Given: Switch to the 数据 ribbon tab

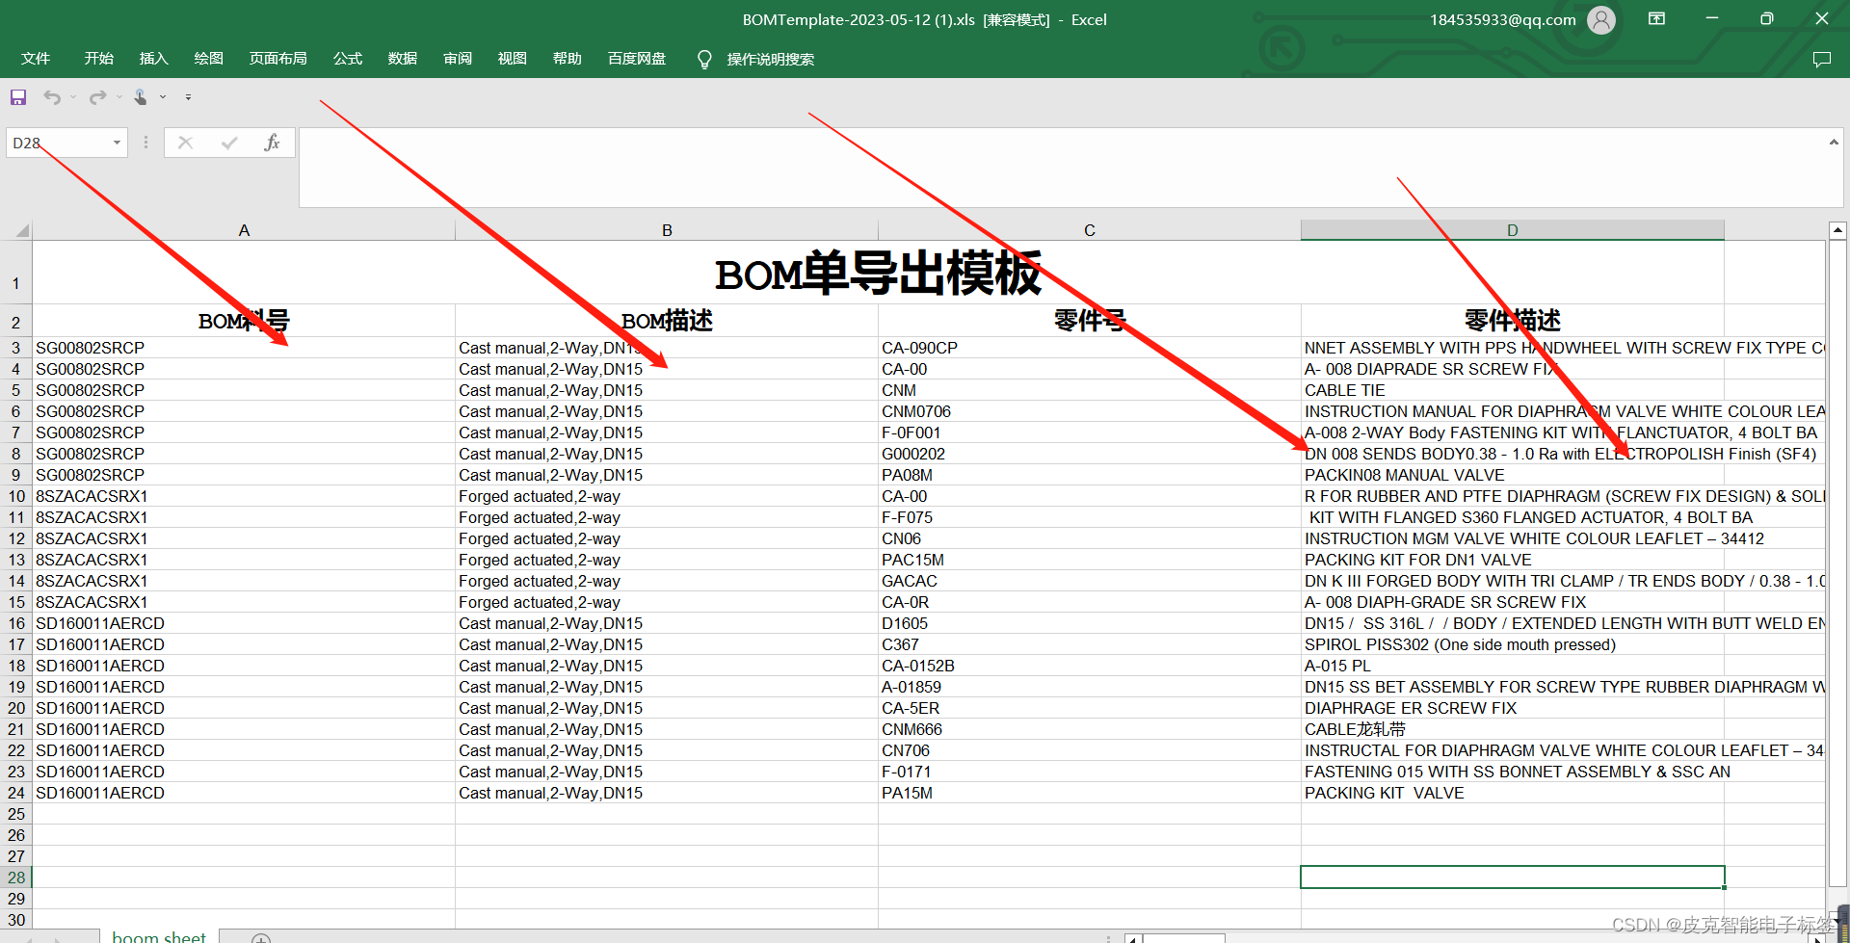Looking at the screenshot, I should 402,59.
